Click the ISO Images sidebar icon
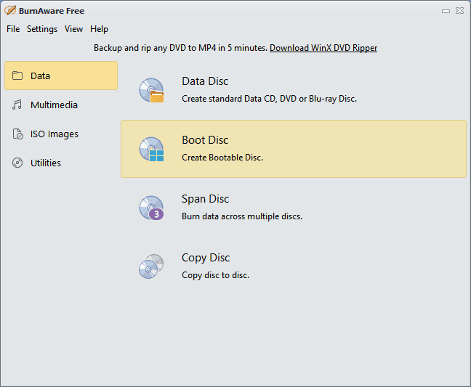The height and width of the screenshot is (387, 471). (17, 134)
